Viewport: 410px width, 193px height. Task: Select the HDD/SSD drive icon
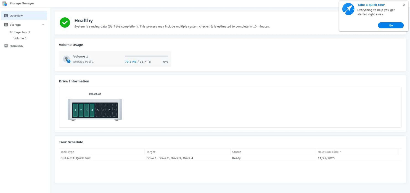click(6, 45)
